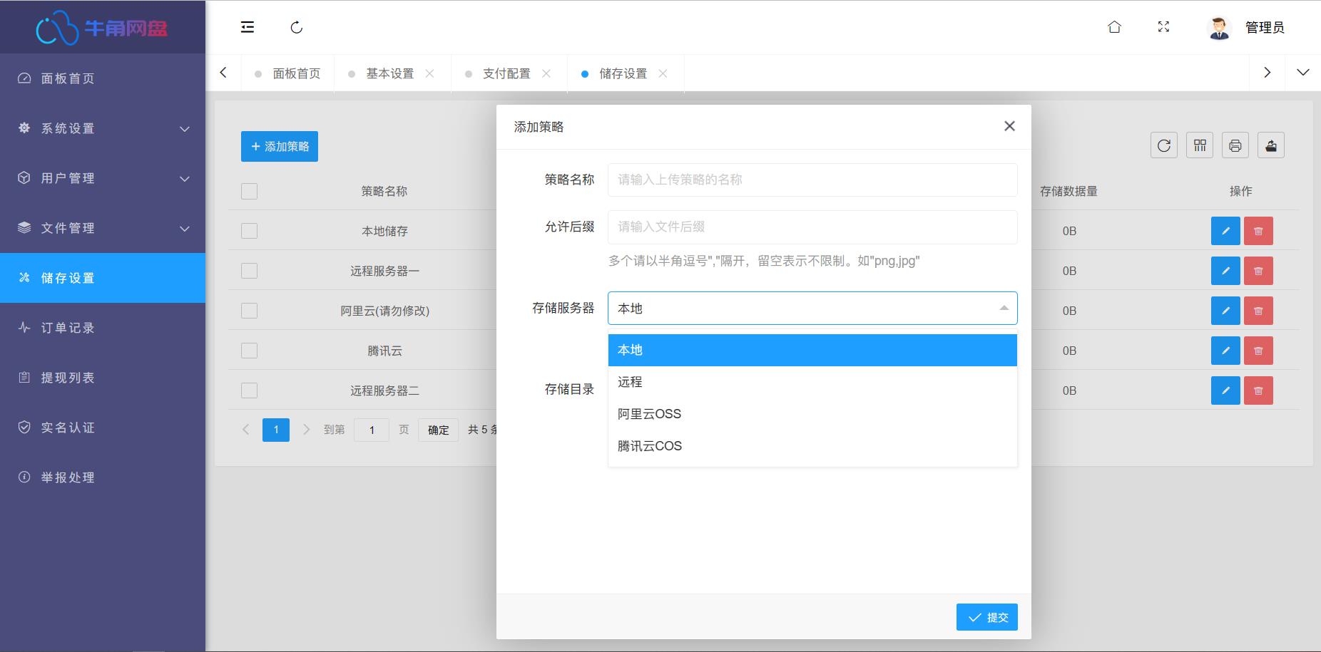Close the 基本设置 tab
1321x652 pixels.
(429, 73)
